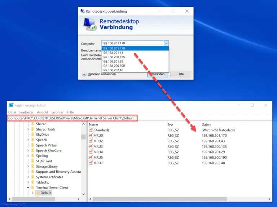Expand Optionen einblenden in Remote Desktop
Screen dimensions: 277x207
pyautogui.click(x=84, y=74)
